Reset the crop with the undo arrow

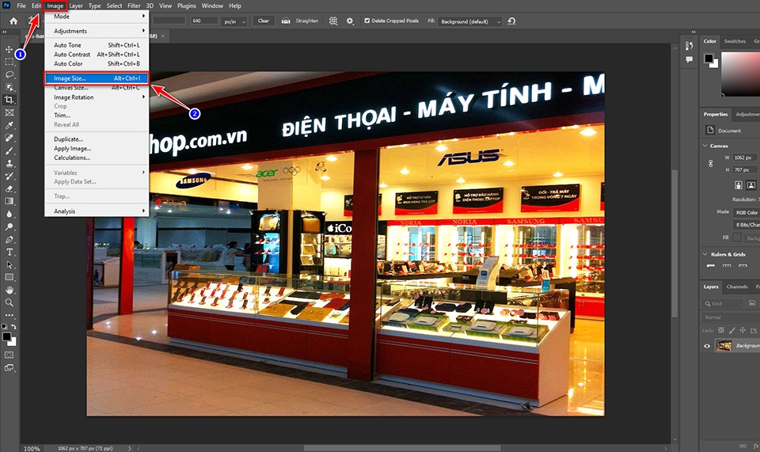(511, 21)
